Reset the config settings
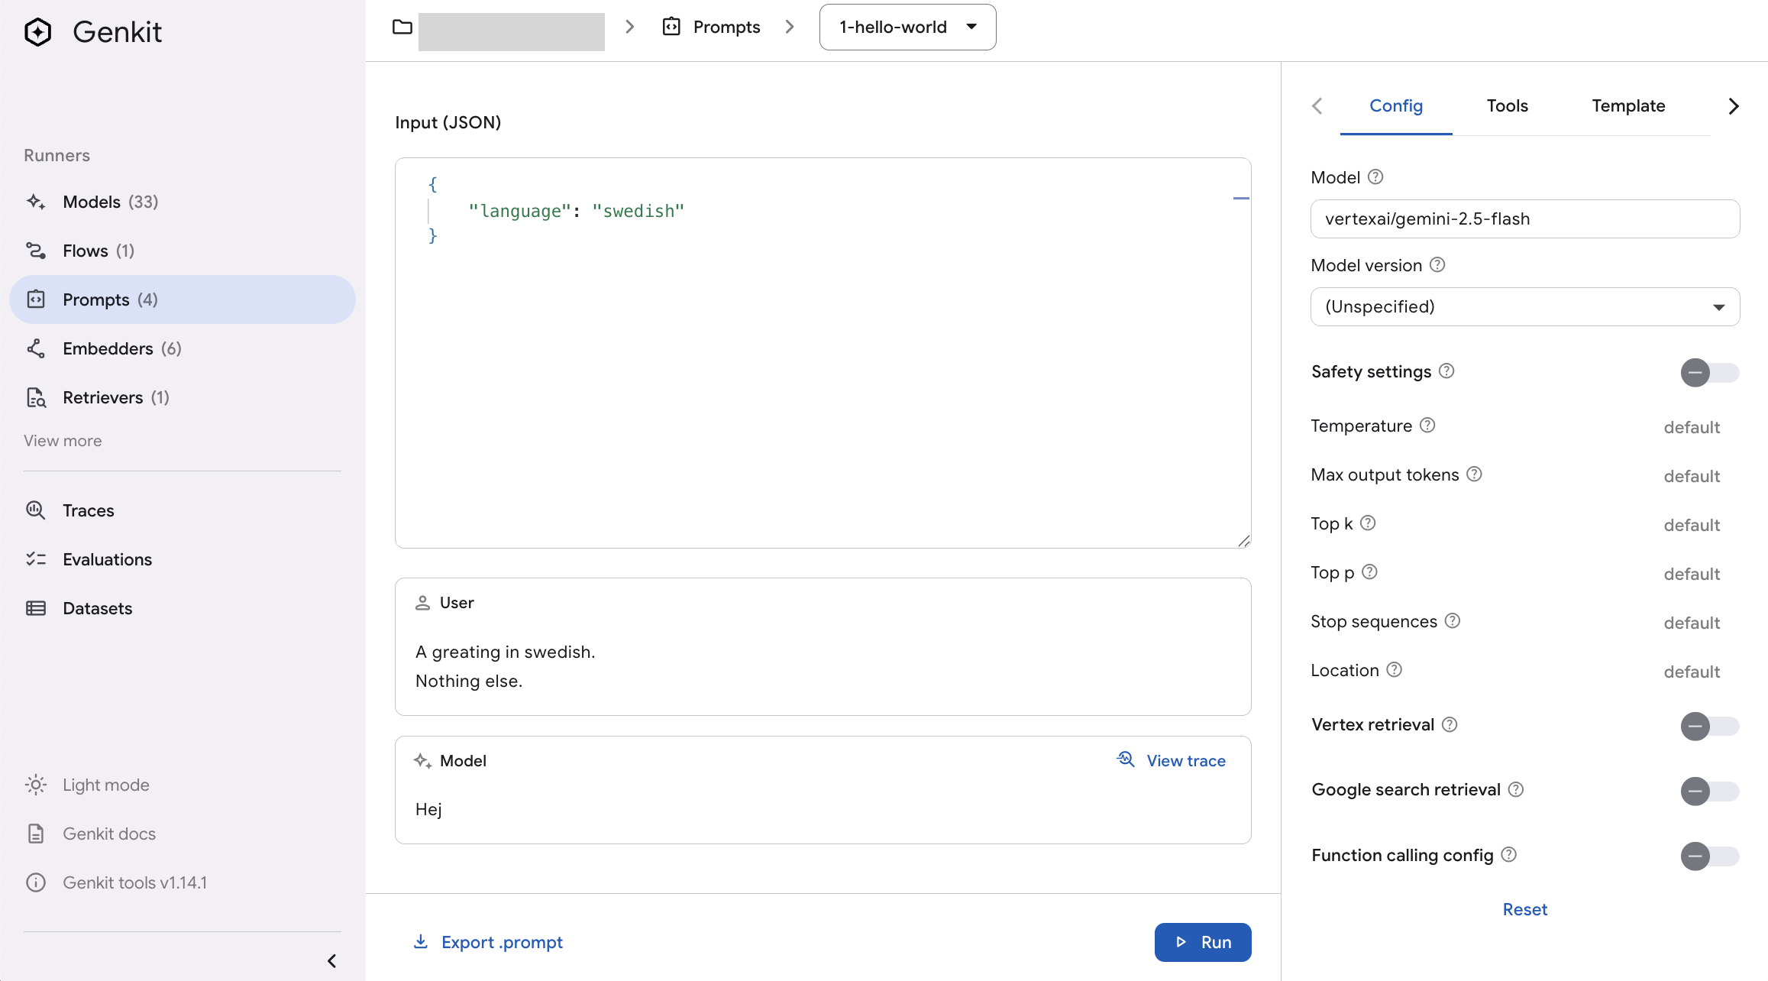Viewport: 1768px width, 981px height. tap(1524, 909)
